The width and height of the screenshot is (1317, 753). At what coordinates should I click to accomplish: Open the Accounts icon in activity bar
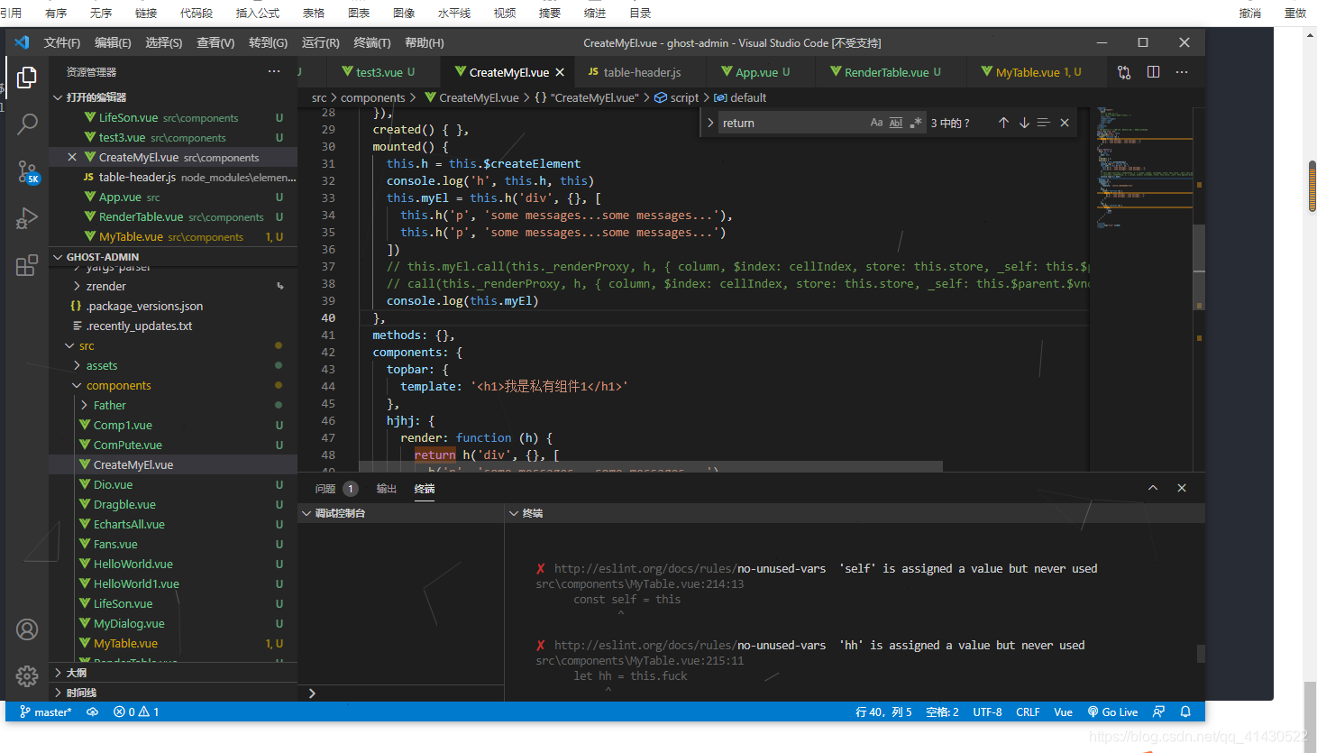[27, 629]
